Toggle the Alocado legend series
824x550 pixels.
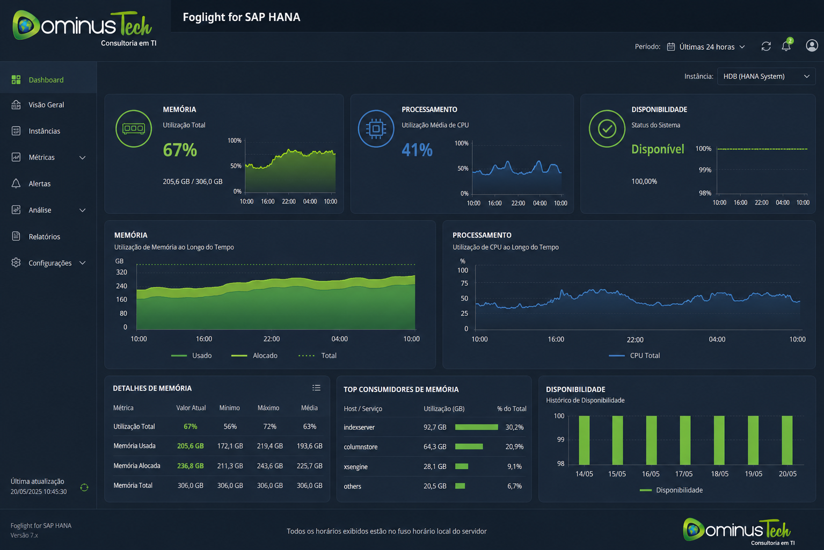coord(254,356)
